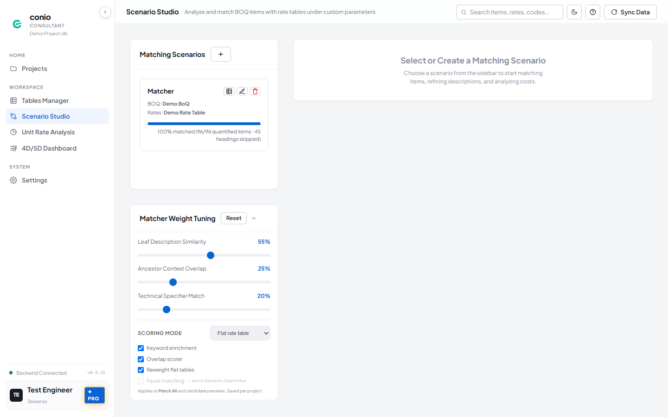Image resolution: width=668 pixels, height=417 pixels.
Task: Open the Test Engineer user profile card
Action: click(58, 395)
